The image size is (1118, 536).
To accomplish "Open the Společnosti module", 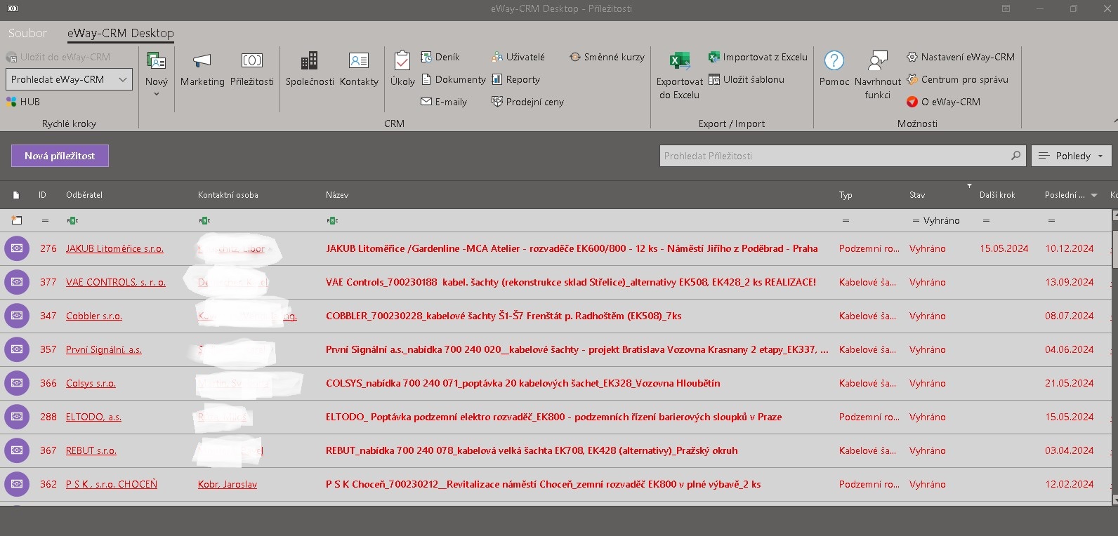I will click(310, 70).
